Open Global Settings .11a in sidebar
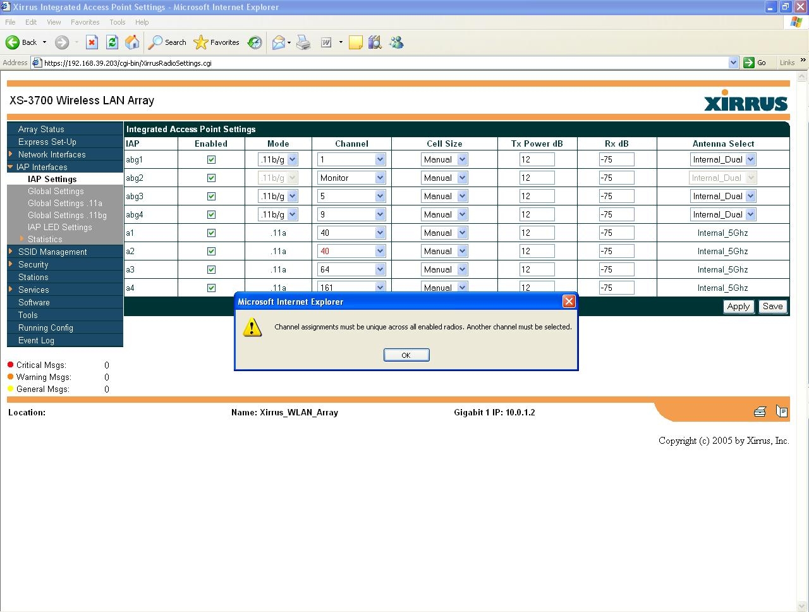This screenshot has height=612, width=809. click(64, 204)
